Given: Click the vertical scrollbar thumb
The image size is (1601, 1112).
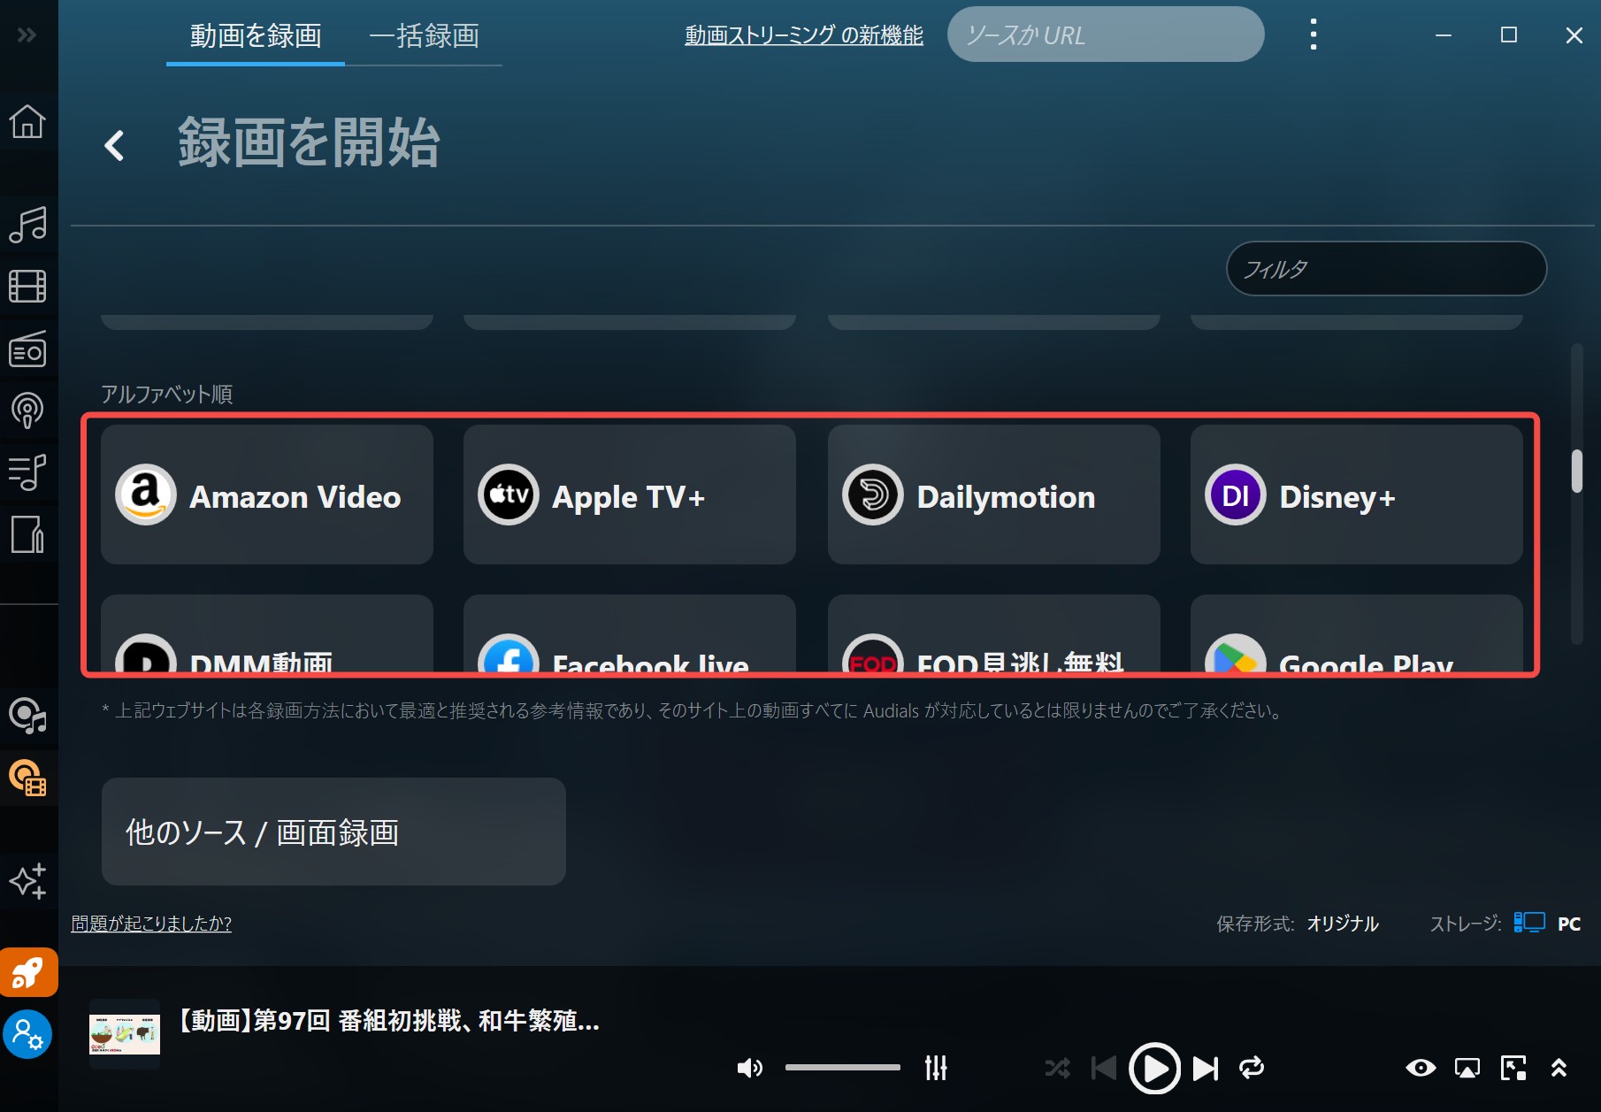Looking at the screenshot, I should [x=1576, y=472].
